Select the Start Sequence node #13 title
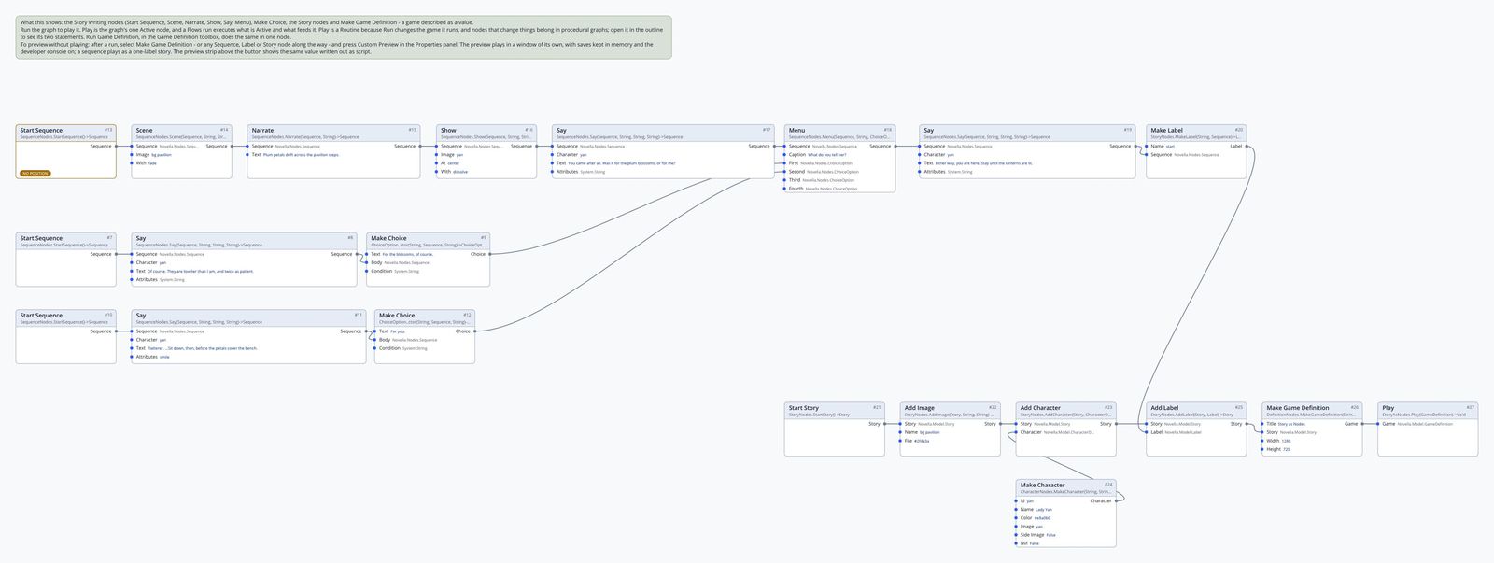1494x563 pixels. 41,131
